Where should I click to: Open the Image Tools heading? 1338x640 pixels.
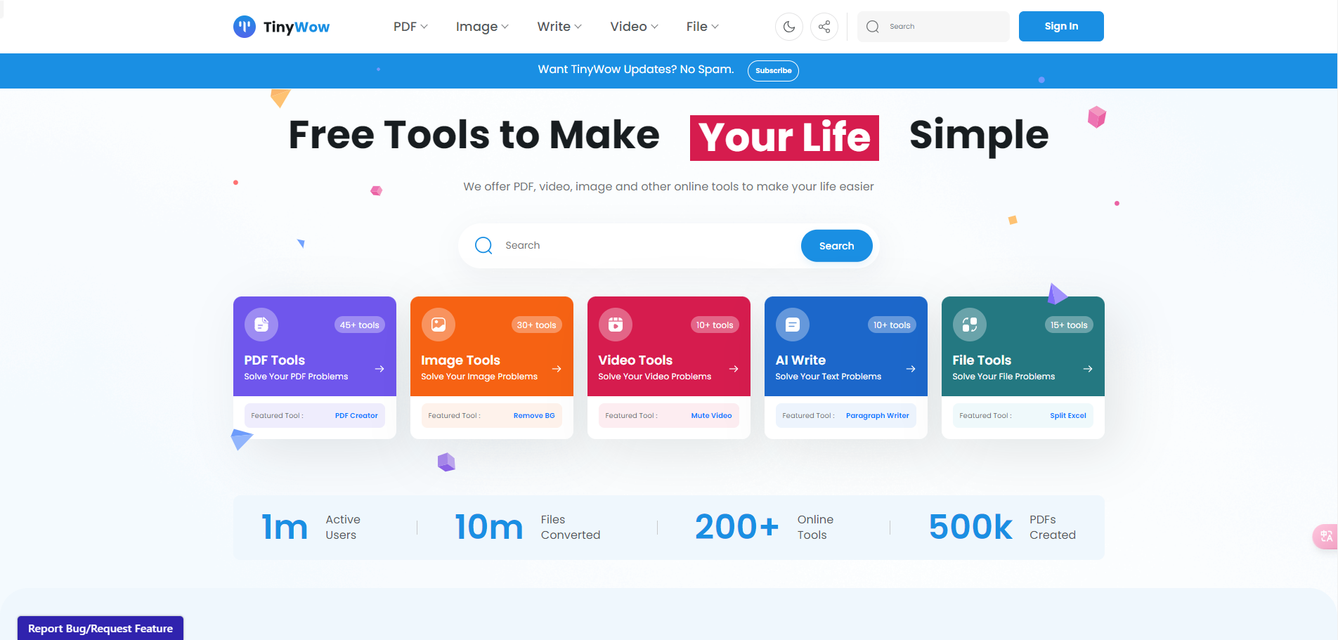pyautogui.click(x=460, y=360)
